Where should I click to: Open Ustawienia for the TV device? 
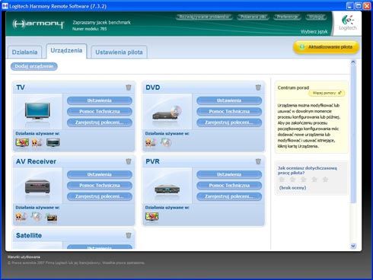[x=100, y=100]
